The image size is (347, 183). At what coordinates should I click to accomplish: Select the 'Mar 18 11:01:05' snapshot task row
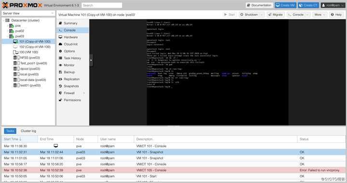173,158
